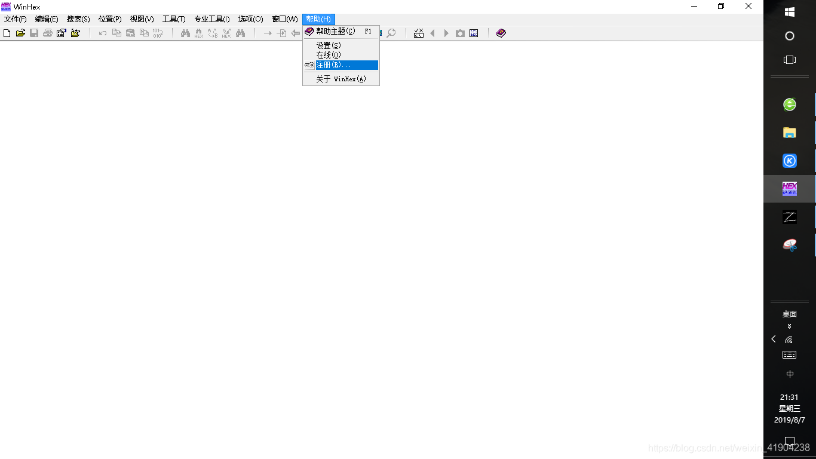Image resolution: width=816 pixels, height=459 pixels.
Task: Click the New file toolbar icon
Action: coord(7,33)
